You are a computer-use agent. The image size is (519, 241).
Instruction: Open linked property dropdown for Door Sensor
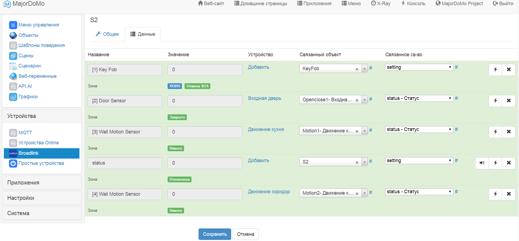(419, 98)
